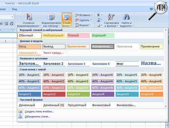Image resolution: width=169 pixels, height=128 pixels.
Task: Click Insert cells (Вставить) icon
Action: pos(77,15)
